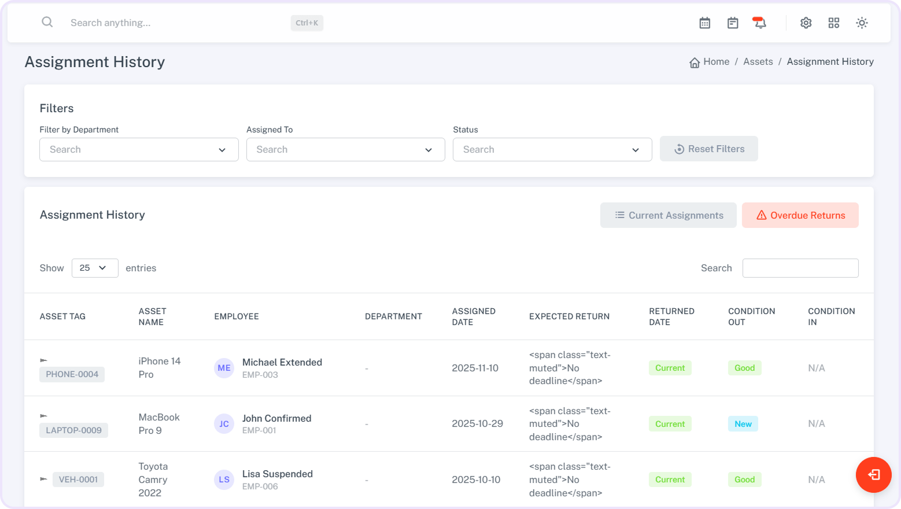Open the Assigned To dropdown
Image resolution: width=901 pixels, height=509 pixels.
345,150
